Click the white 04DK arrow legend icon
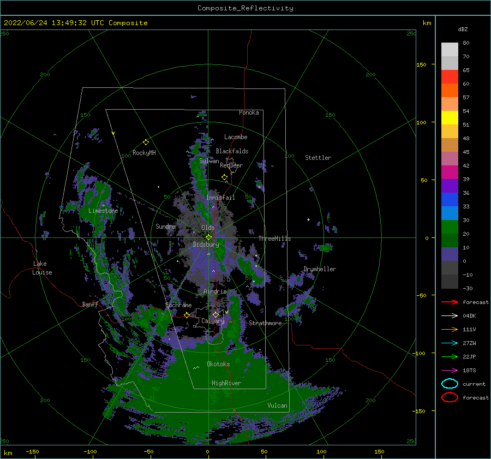Screen dimensions: 491x459 pyautogui.click(x=450, y=316)
